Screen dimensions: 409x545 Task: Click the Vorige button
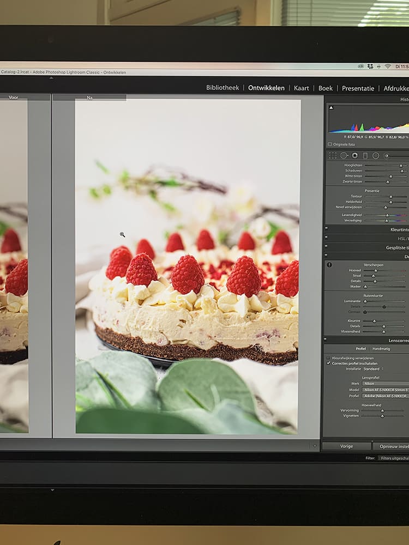(346, 446)
